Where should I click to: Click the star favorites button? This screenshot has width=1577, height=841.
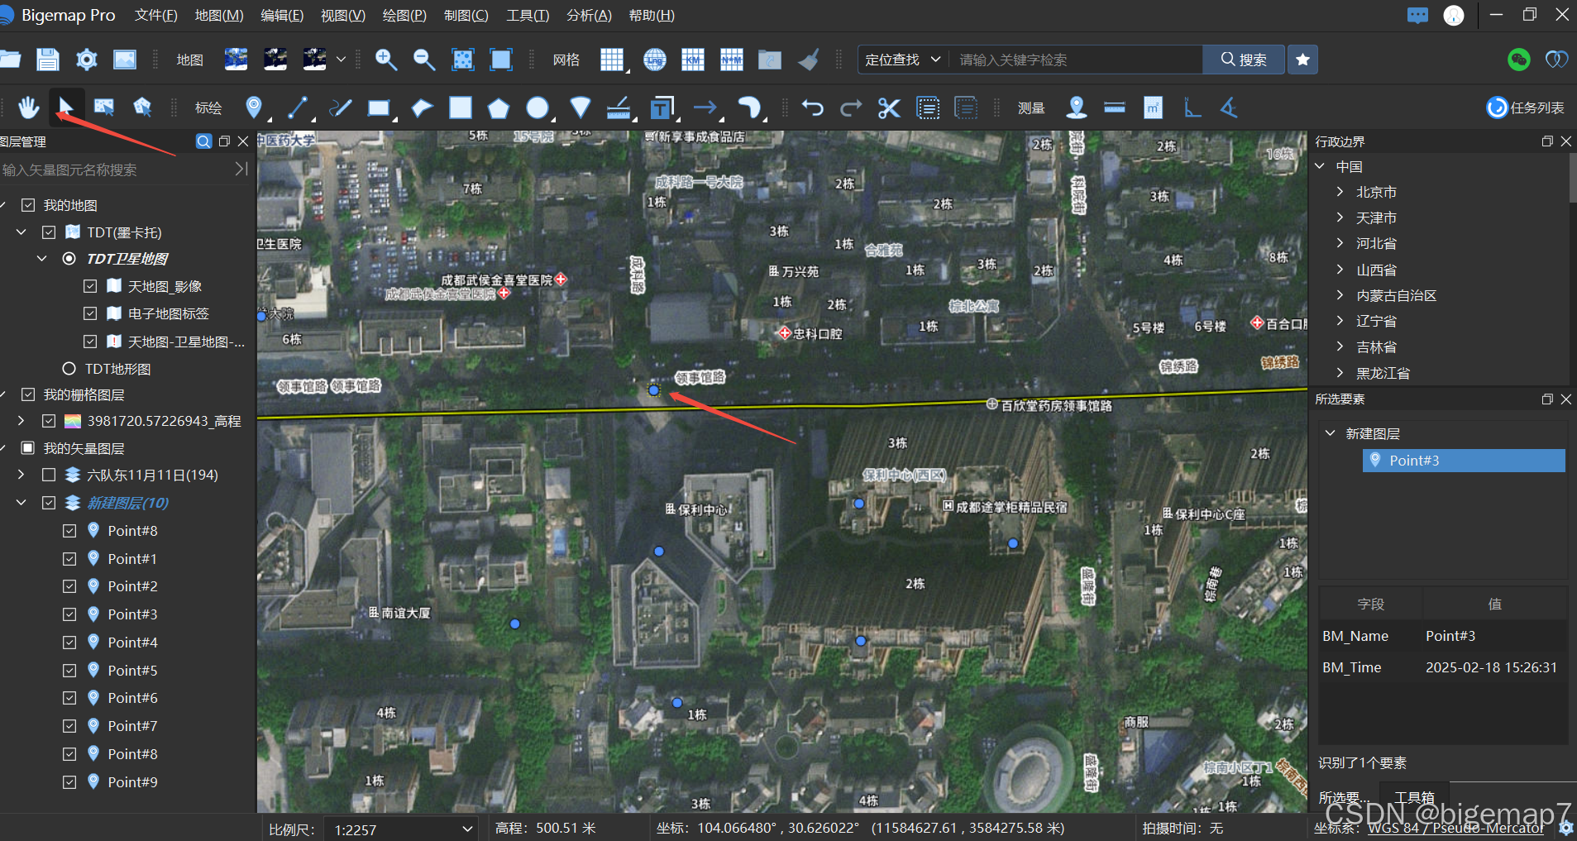(x=1302, y=60)
